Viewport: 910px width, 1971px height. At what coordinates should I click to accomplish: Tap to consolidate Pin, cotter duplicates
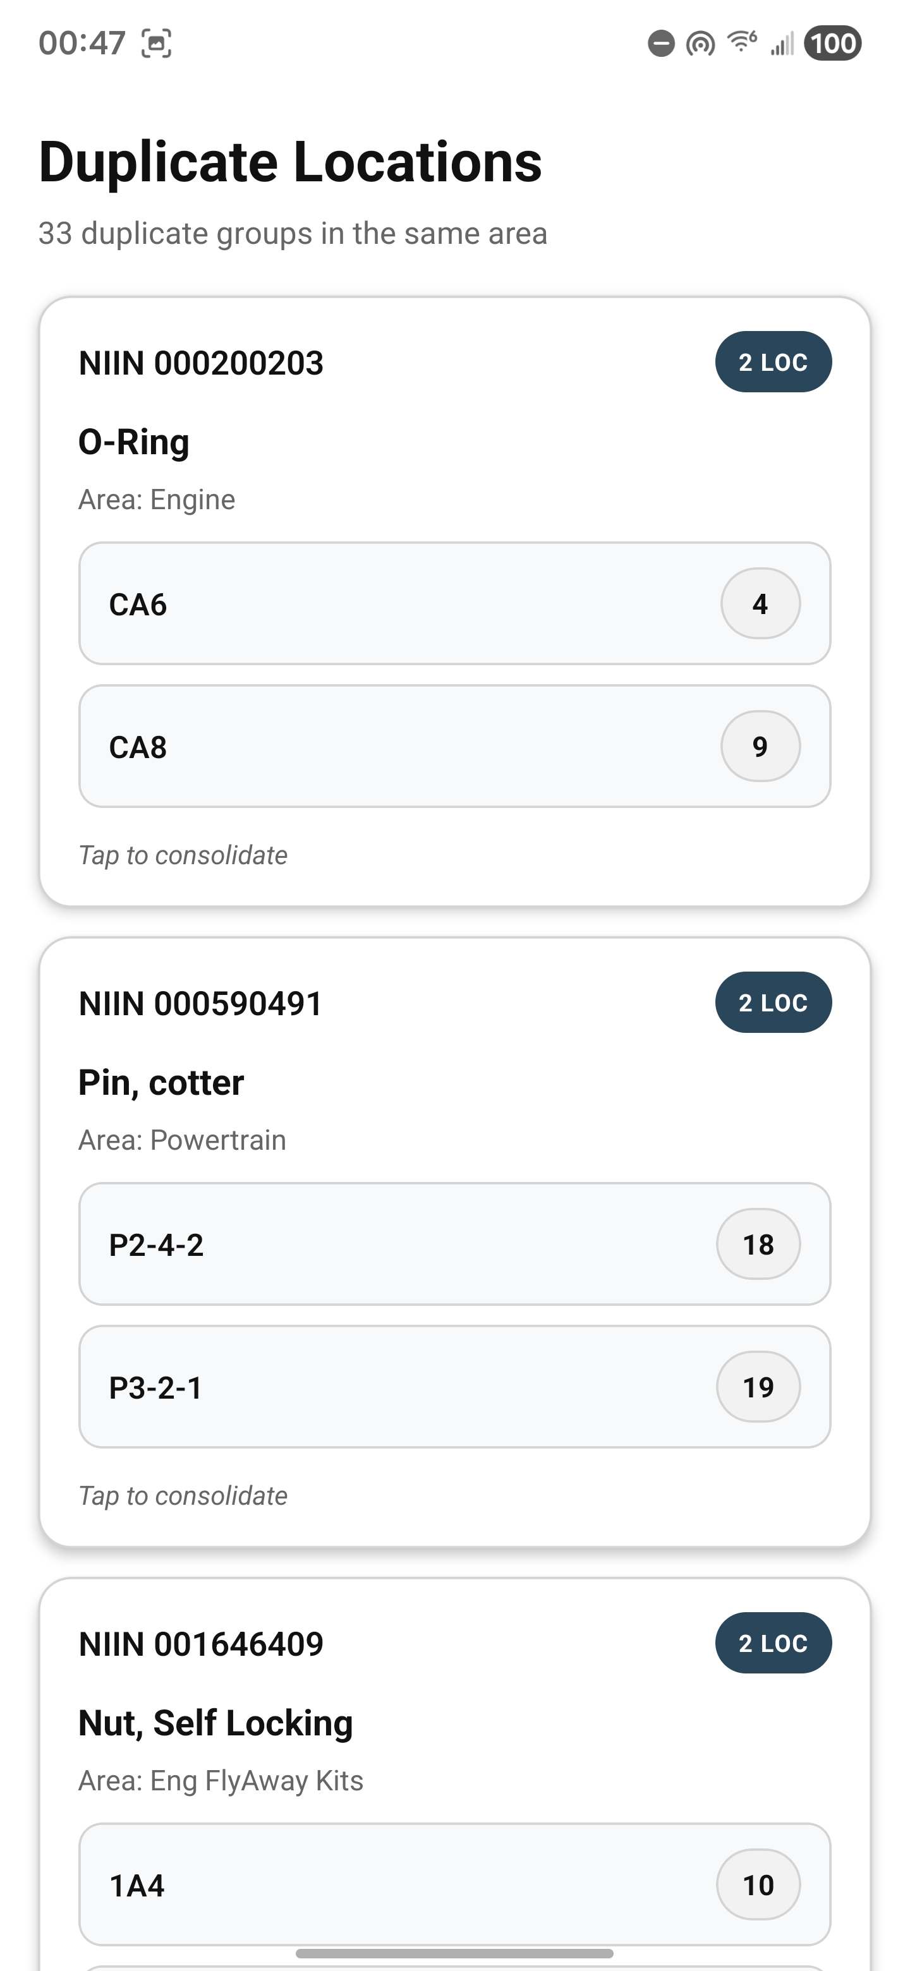[x=183, y=1495]
